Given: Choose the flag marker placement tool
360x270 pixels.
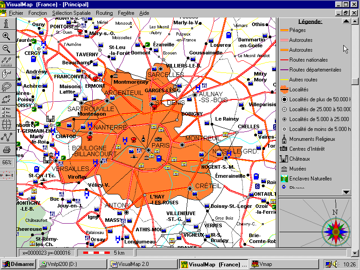Looking at the screenshot, I should [x=7, y=74].
